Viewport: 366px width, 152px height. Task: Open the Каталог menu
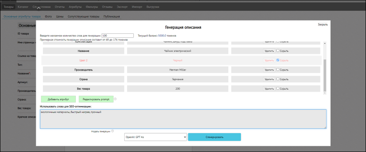click(23, 7)
